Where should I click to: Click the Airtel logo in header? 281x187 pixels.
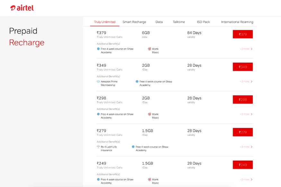tap(22, 8)
